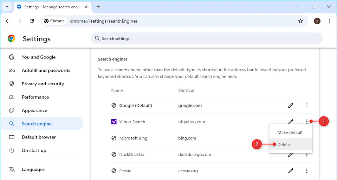Image resolution: width=337 pixels, height=180 pixels.
Task: Expand the tab search dropdown arrow
Action: (x=7, y=7)
